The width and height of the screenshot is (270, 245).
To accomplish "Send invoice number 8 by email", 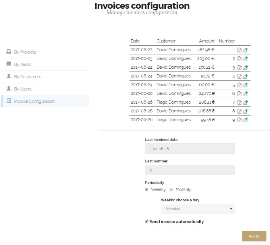I will pos(245,111).
